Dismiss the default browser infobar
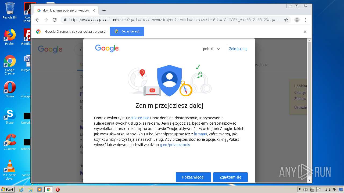Image resolution: width=344 pixels, height=193 pixels. [x=305, y=32]
